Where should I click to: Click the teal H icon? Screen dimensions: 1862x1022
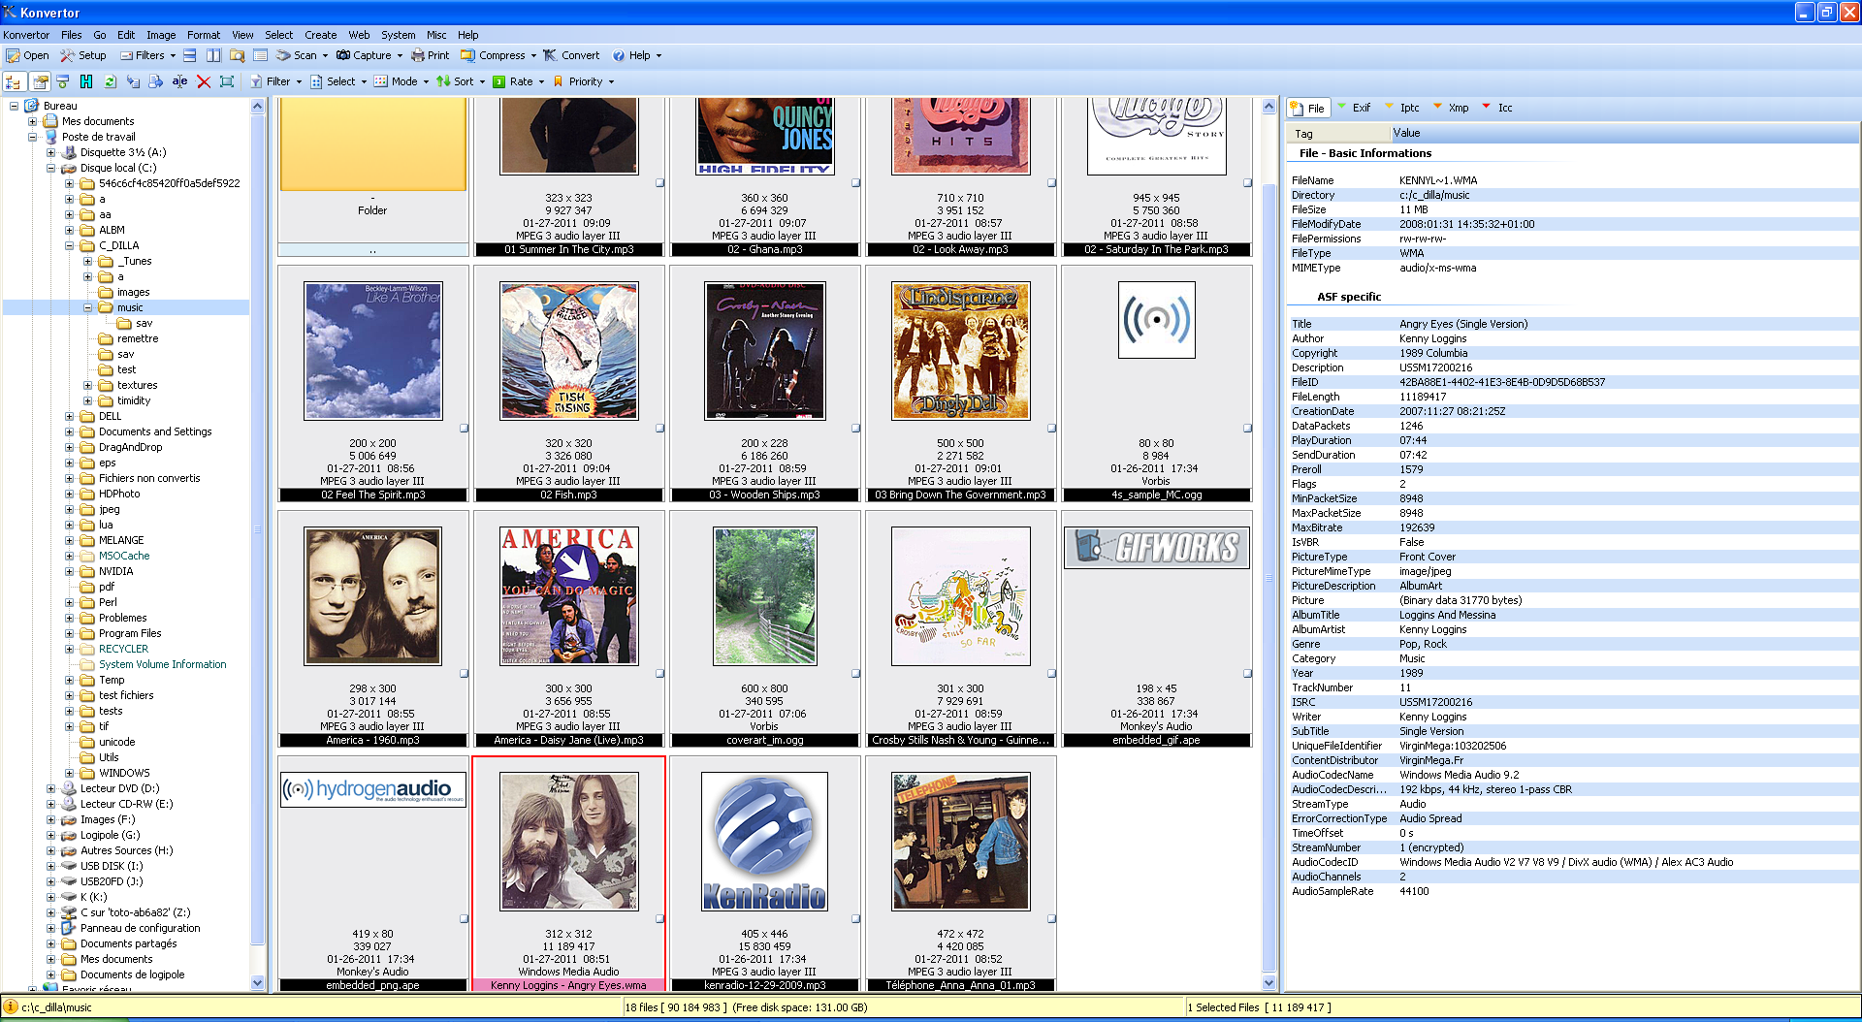[x=86, y=81]
